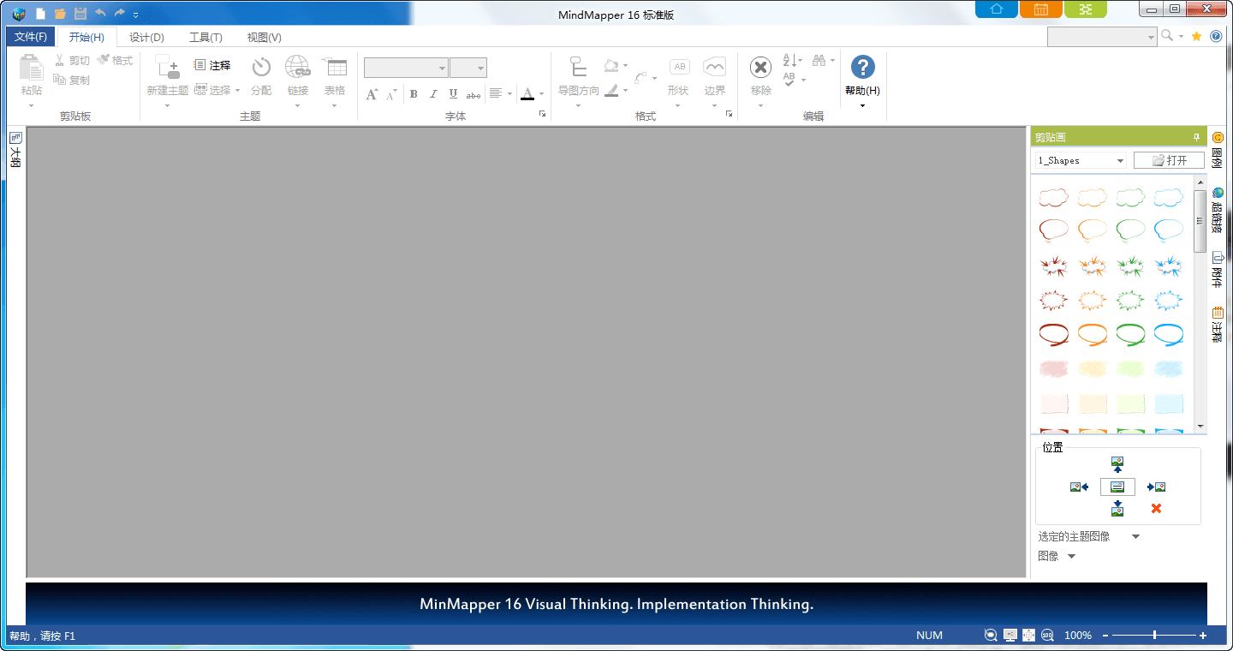Switch to the 工具(T) ribbon tab
1233x651 pixels.
point(205,37)
